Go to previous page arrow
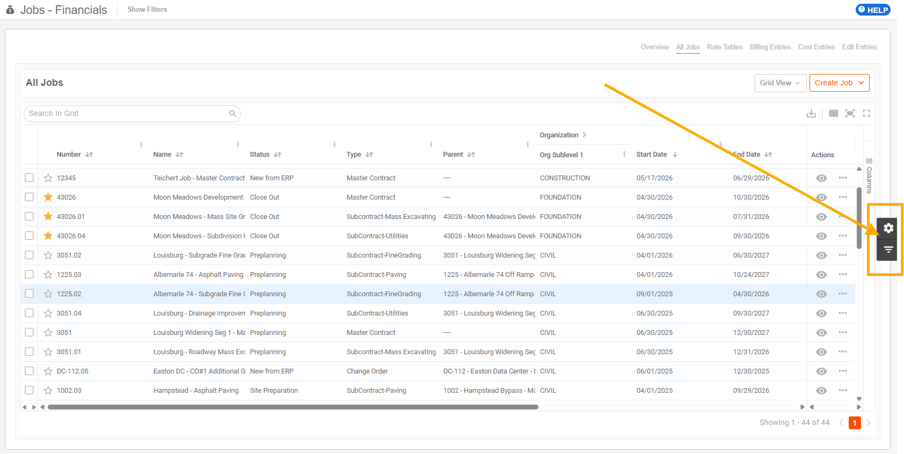This screenshot has height=454, width=904. (841, 423)
